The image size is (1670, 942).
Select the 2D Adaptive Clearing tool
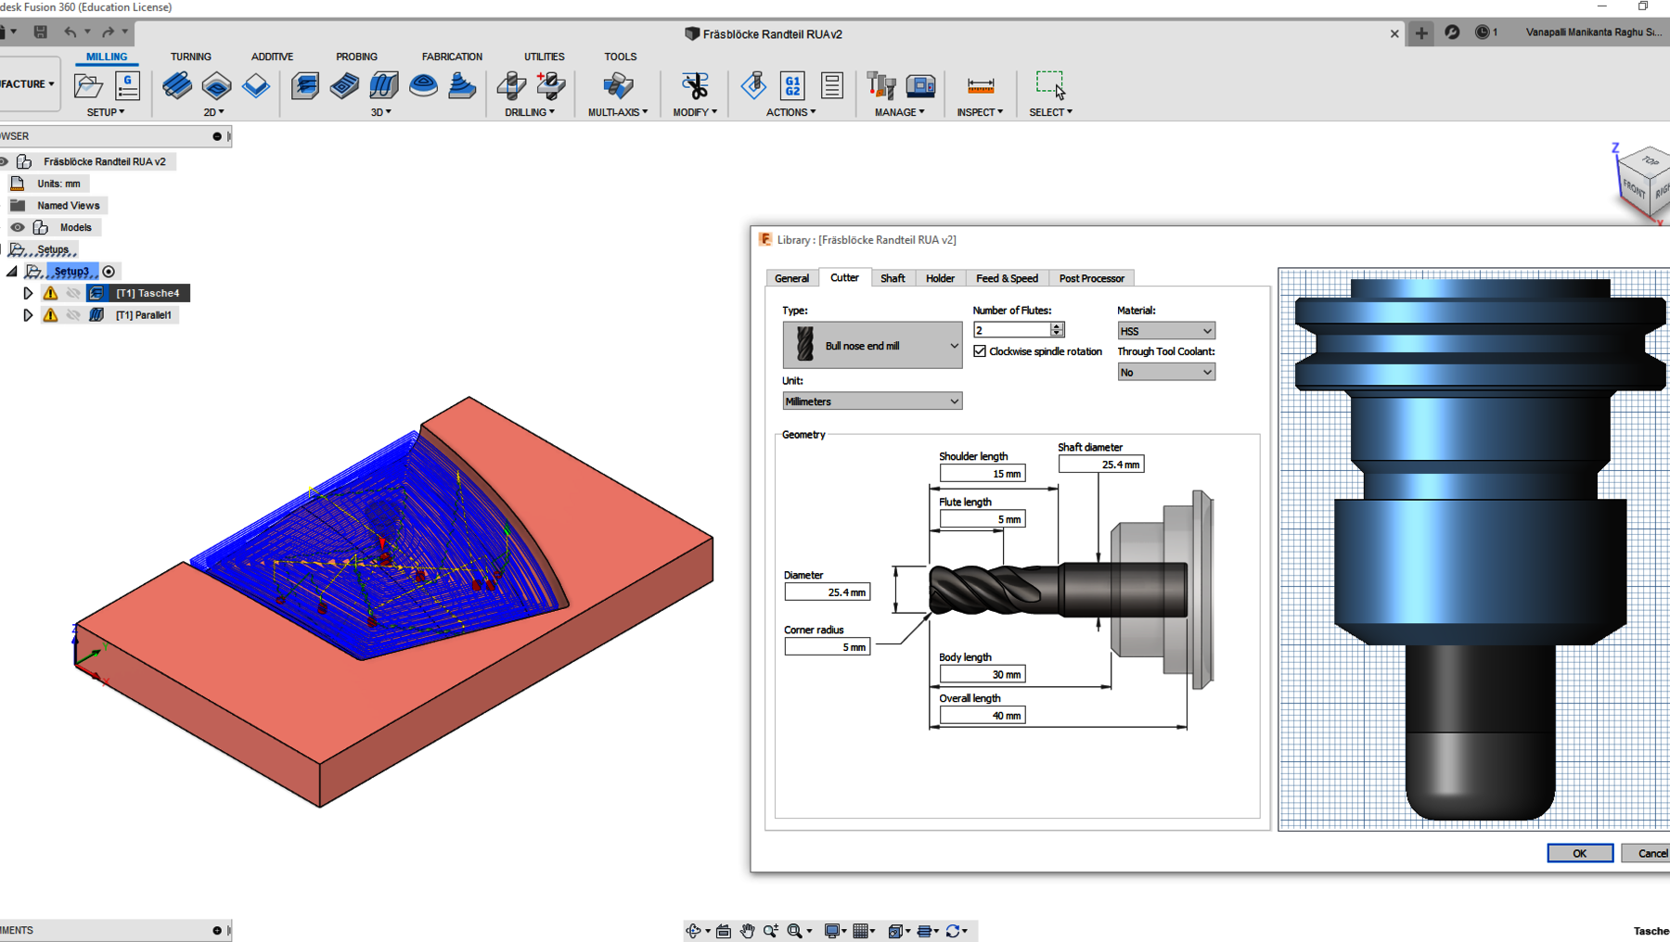[x=177, y=86]
